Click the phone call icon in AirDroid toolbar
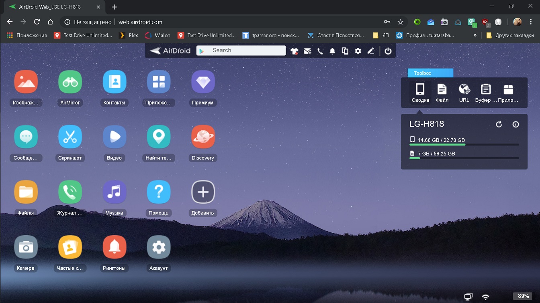The height and width of the screenshot is (303, 540). coord(320,51)
